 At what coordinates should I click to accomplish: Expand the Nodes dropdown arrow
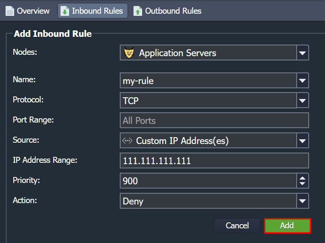click(x=303, y=53)
